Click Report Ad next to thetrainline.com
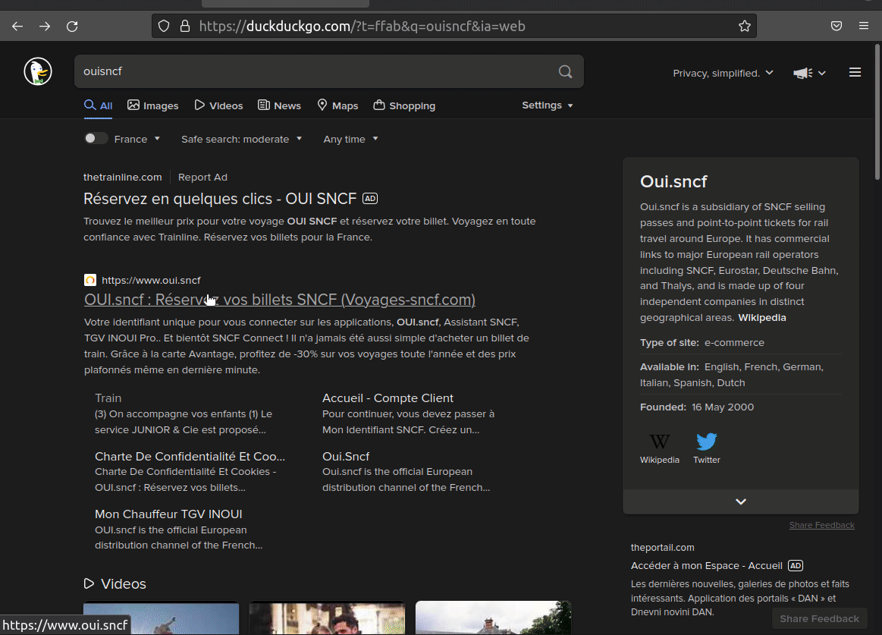Viewport: 882px width, 635px height. 202,178
